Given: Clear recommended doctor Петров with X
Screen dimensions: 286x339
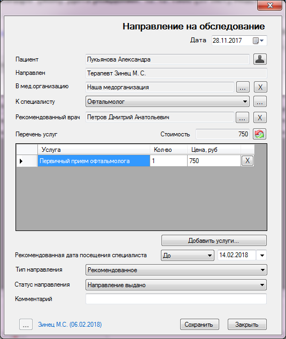Looking at the screenshot, I should click(x=260, y=118).
